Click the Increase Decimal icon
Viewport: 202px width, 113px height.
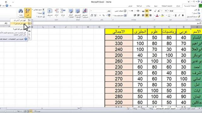(x=95, y=15)
